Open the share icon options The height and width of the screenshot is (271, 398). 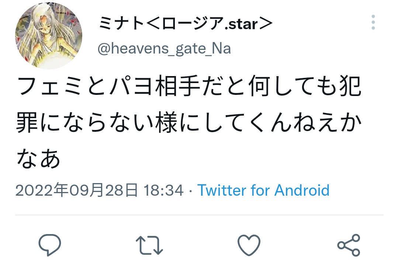349,245
